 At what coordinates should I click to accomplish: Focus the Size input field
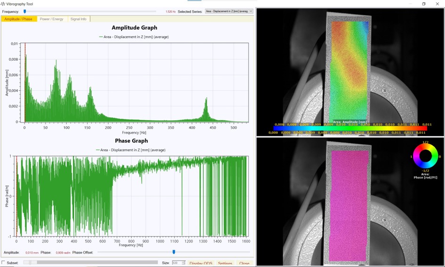pos(176,263)
